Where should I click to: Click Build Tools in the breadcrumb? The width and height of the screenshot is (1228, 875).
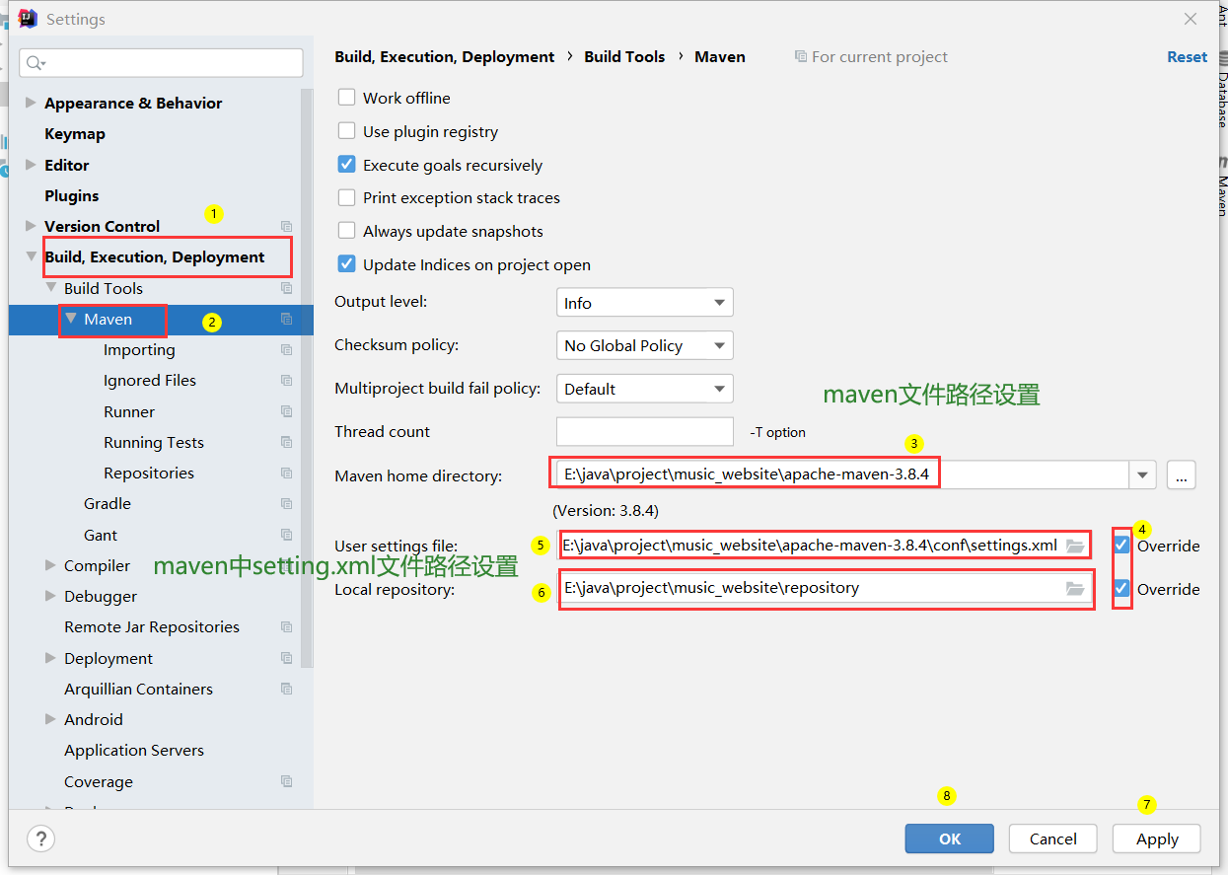624,57
